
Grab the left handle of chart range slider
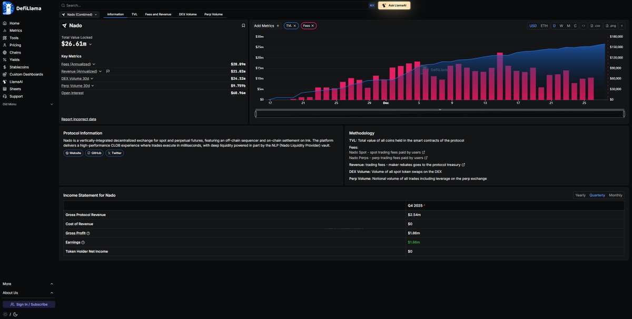click(x=255, y=114)
